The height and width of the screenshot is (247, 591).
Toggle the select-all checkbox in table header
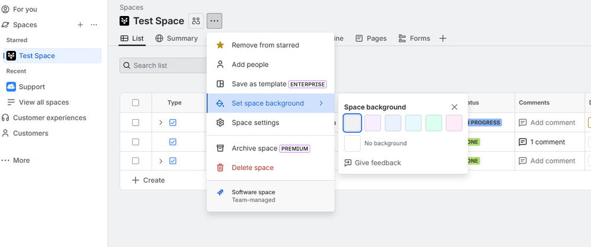pyautogui.click(x=136, y=102)
